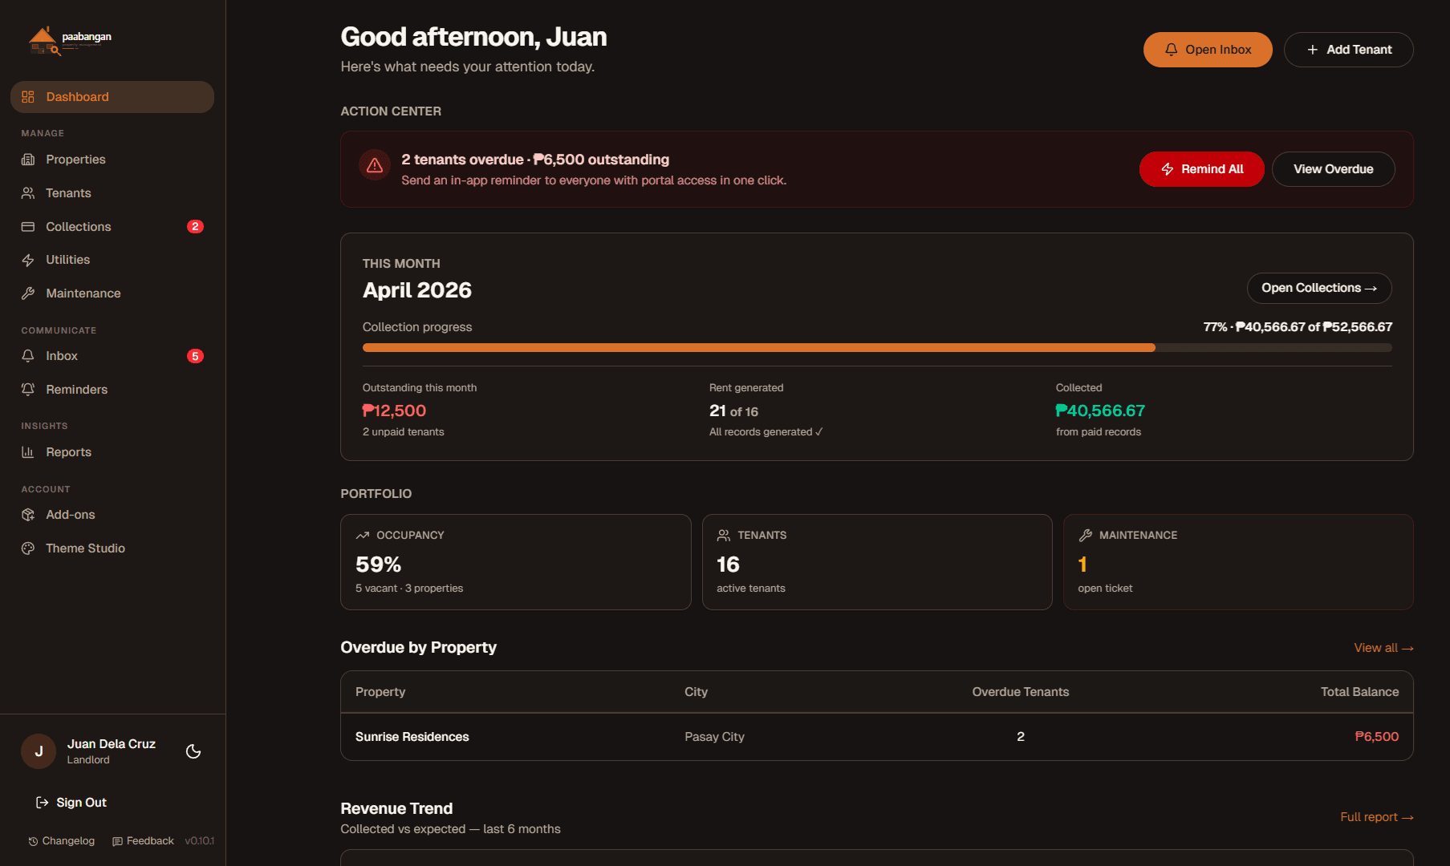Click the Tenants card showing 16
This screenshot has width=1450, height=866.
[877, 562]
